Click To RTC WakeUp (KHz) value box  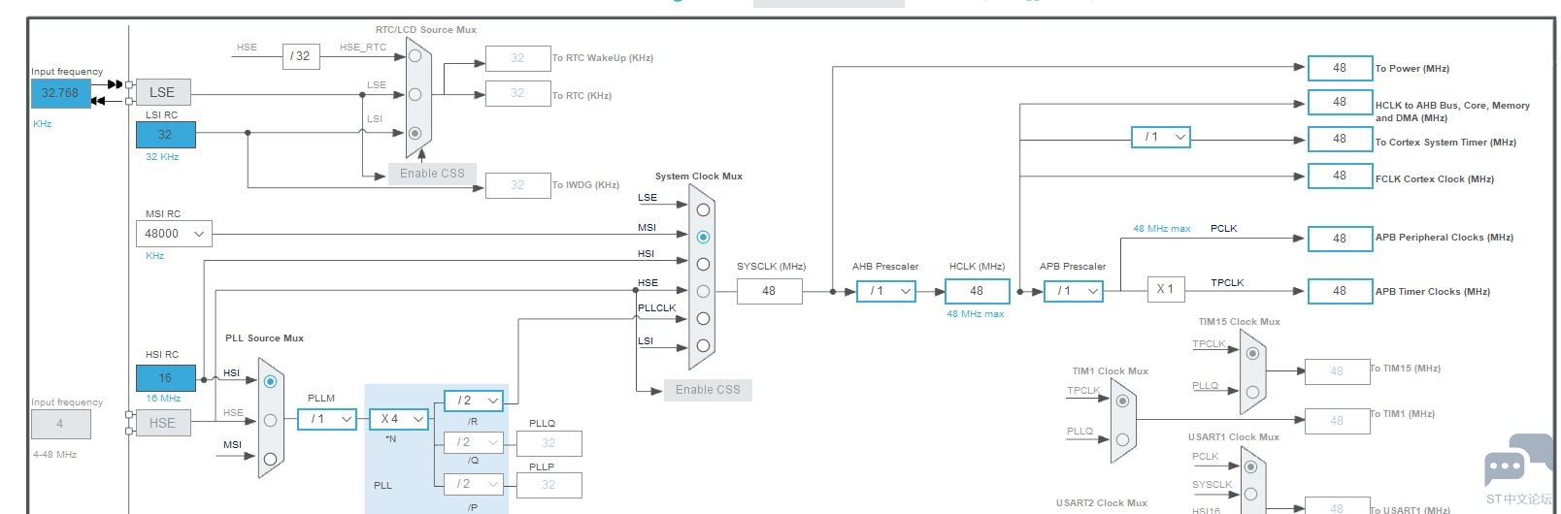coord(517,58)
